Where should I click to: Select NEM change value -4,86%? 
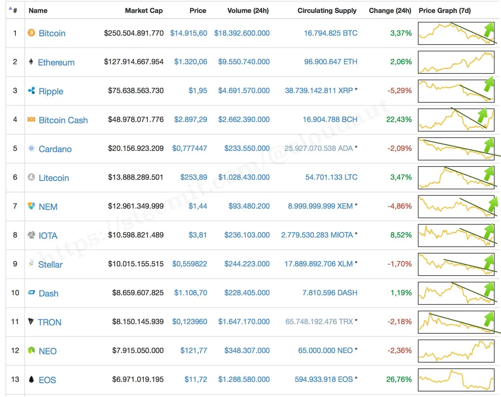400,206
